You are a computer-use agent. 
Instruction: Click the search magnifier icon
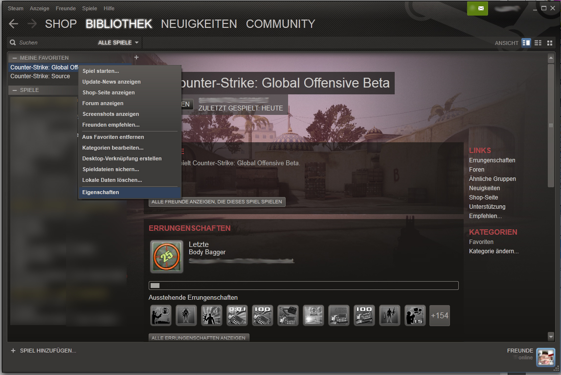click(13, 43)
